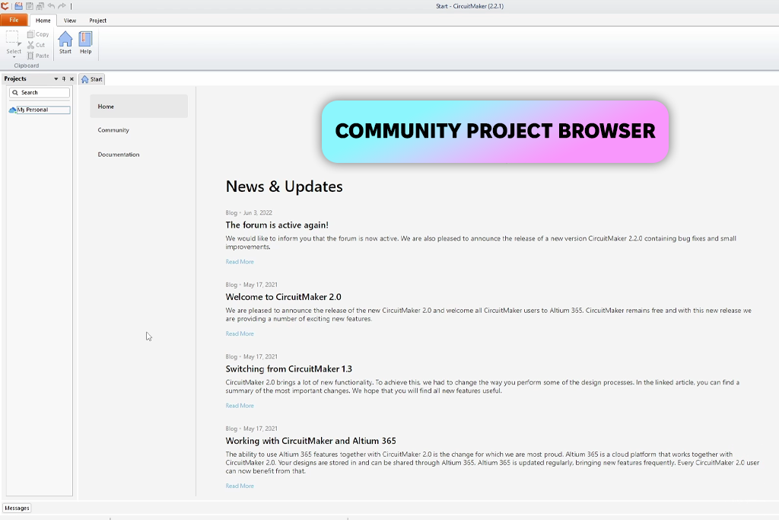Read More under Working with Altium 365
The width and height of the screenshot is (779, 520).
tap(240, 486)
